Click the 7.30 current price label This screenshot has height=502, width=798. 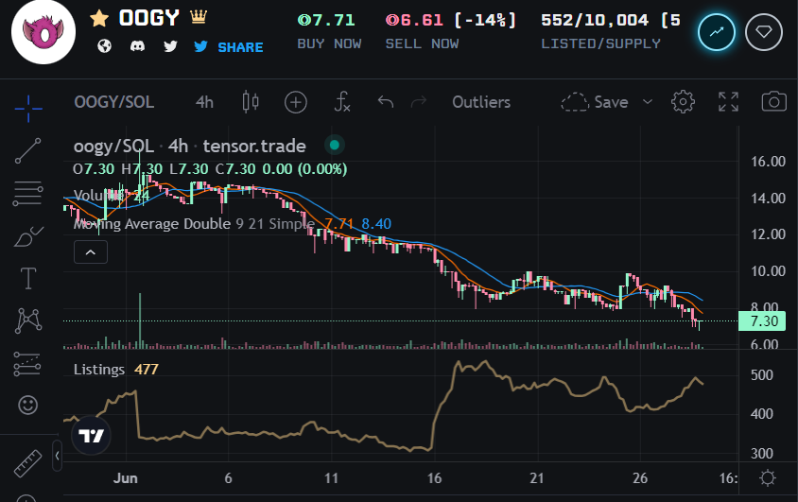762,321
